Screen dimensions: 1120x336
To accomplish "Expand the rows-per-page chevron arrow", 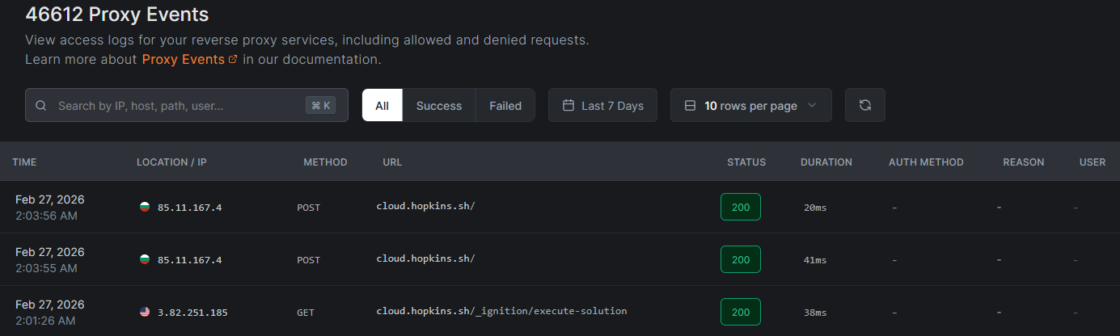I will (x=813, y=106).
